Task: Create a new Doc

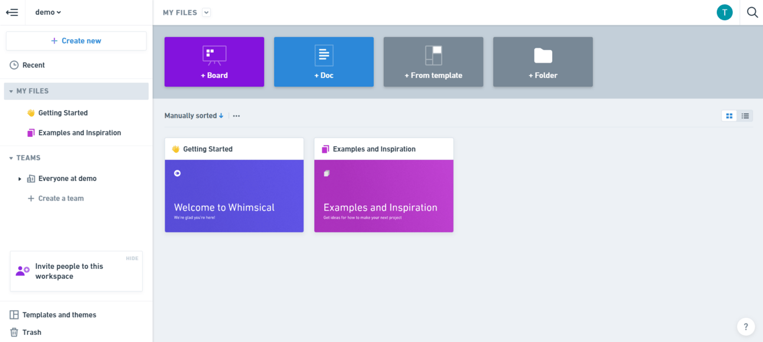Action: [324, 62]
